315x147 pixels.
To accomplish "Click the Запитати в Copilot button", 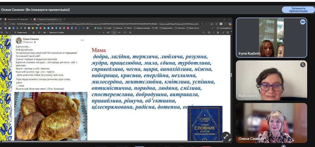I will [x=57, y=33].
